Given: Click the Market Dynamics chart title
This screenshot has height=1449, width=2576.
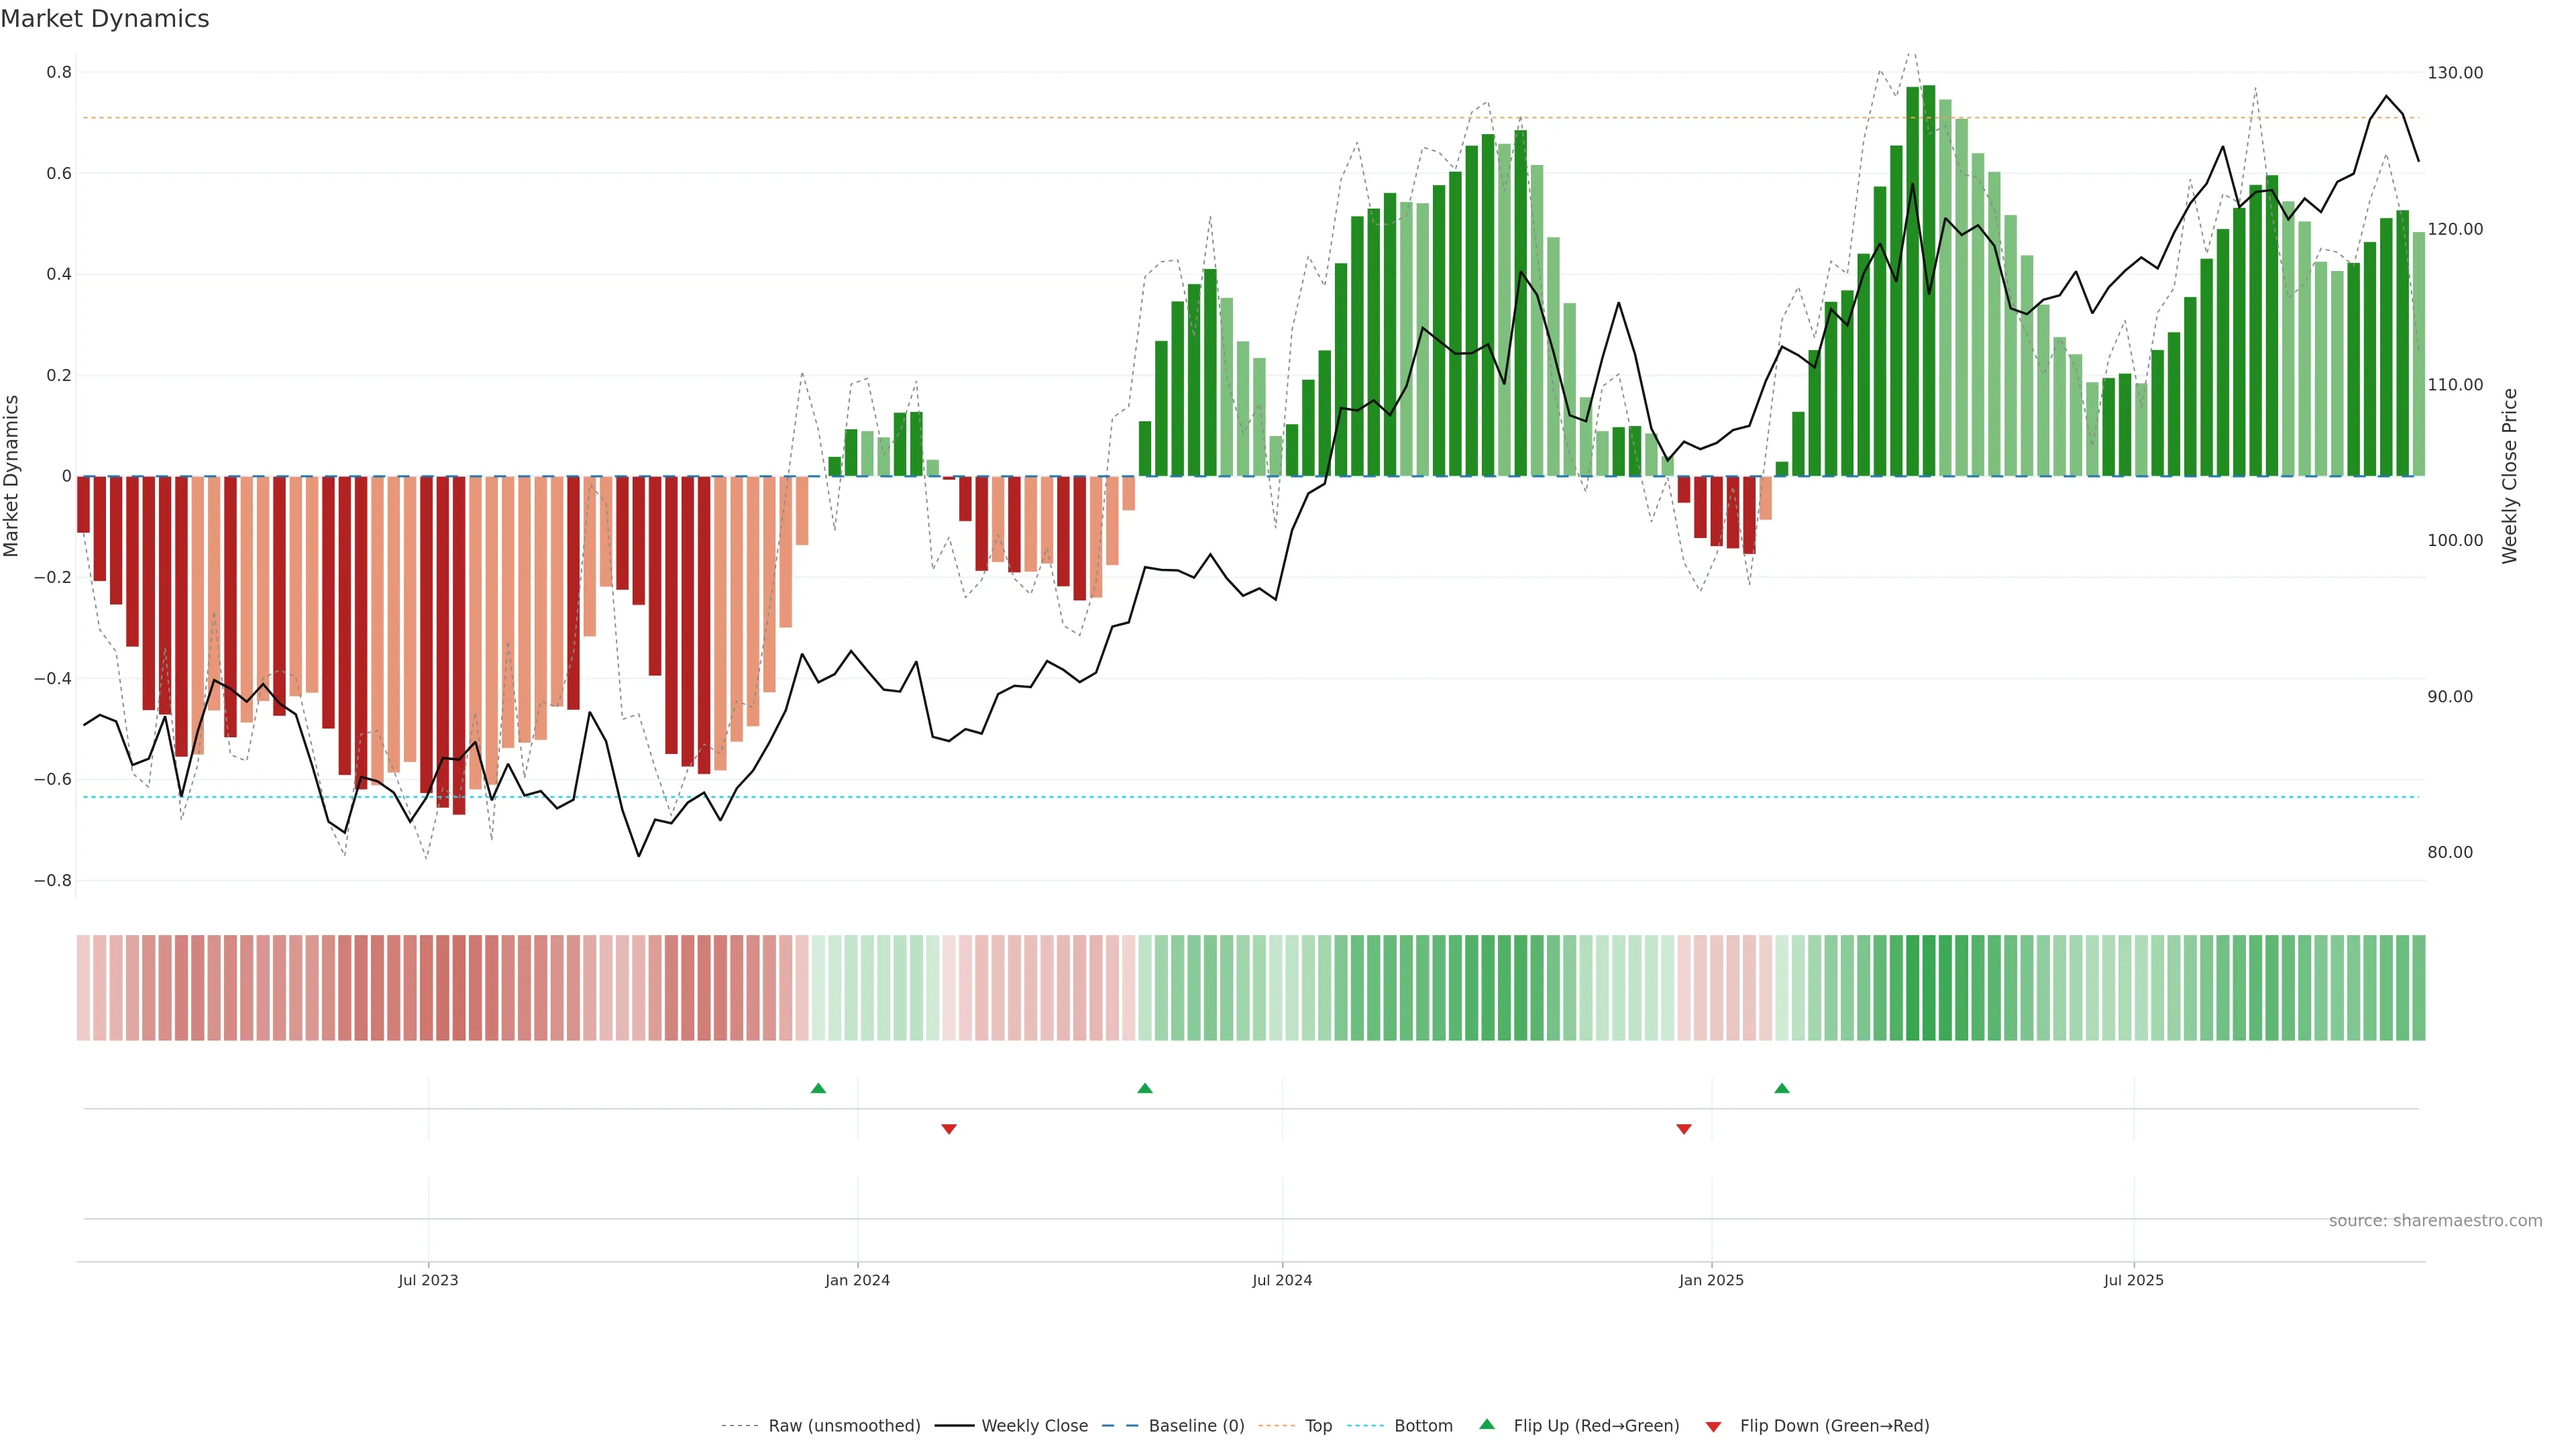Looking at the screenshot, I should pyautogui.click(x=105, y=19).
